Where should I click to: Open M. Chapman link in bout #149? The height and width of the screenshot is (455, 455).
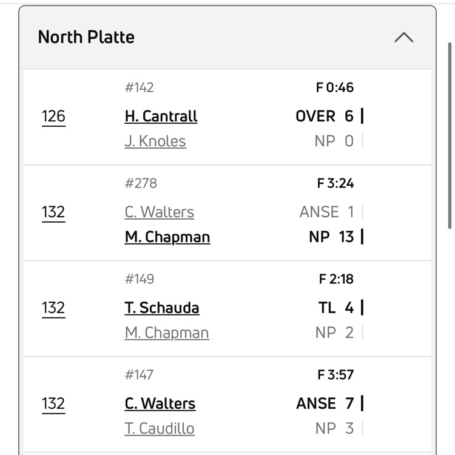pos(167,332)
